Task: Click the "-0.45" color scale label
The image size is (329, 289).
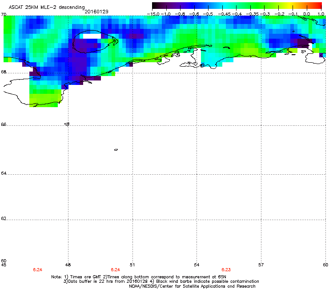Action: click(224, 14)
